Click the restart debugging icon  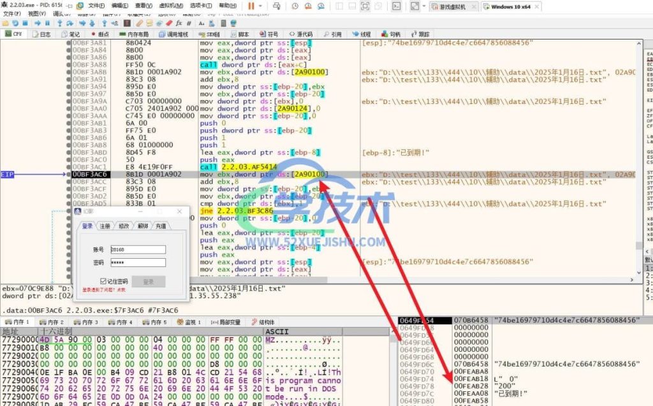coord(16,23)
